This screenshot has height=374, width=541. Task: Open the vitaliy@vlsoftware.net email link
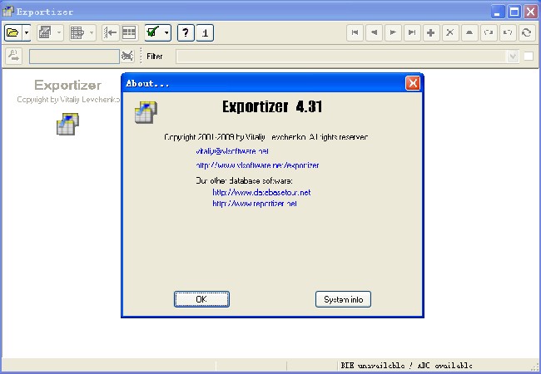(232, 151)
